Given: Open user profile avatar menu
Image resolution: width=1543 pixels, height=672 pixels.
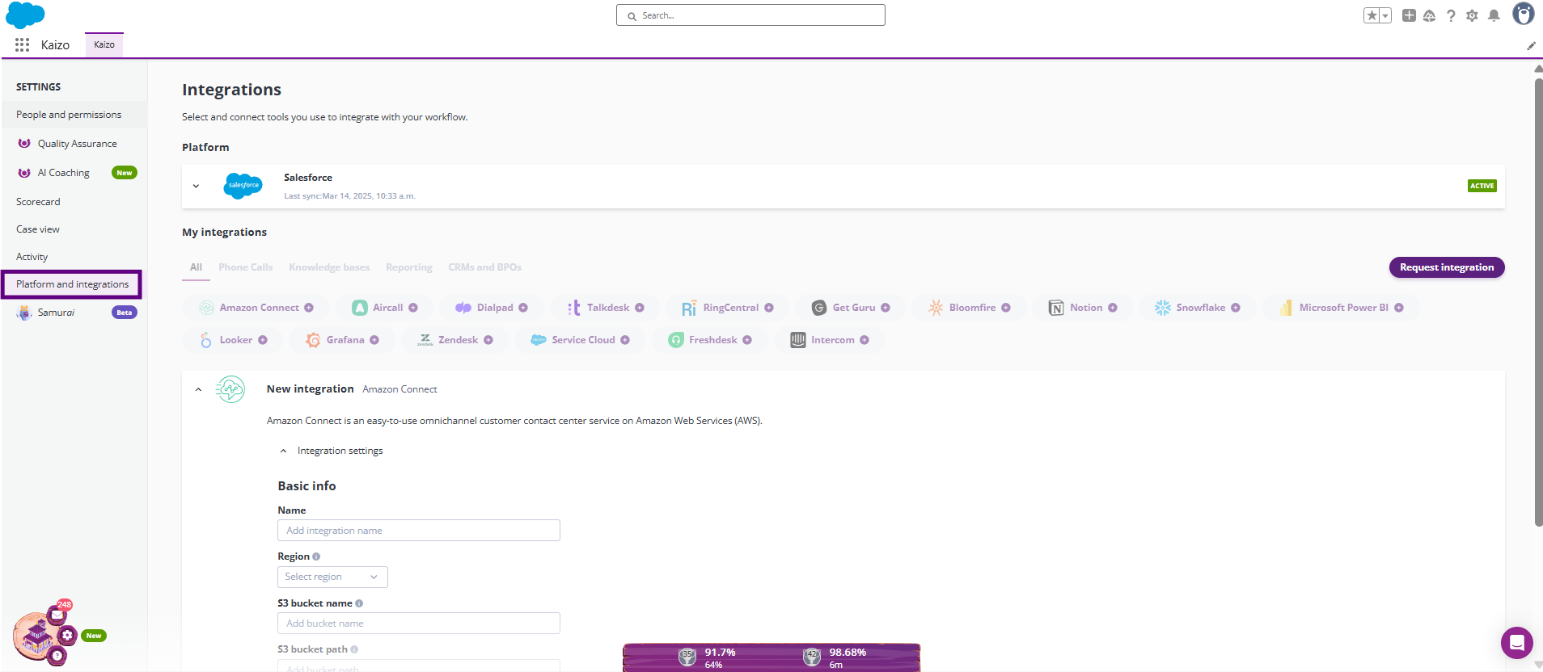Looking at the screenshot, I should [x=1524, y=14].
